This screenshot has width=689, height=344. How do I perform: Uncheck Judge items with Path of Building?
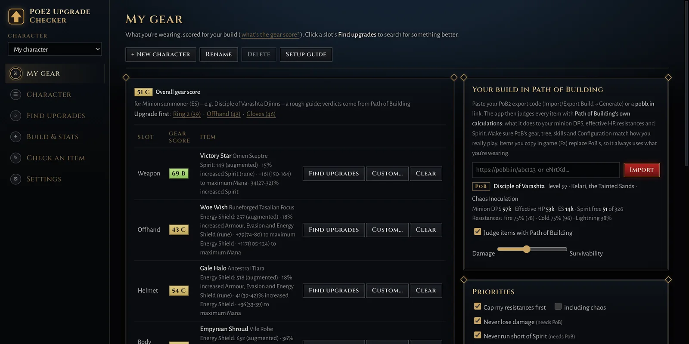(478, 232)
